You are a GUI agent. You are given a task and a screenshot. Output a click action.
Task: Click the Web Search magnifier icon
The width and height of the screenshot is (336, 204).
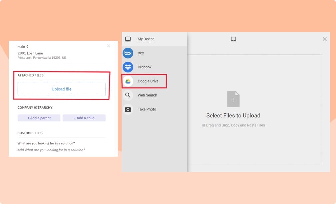tap(128, 95)
